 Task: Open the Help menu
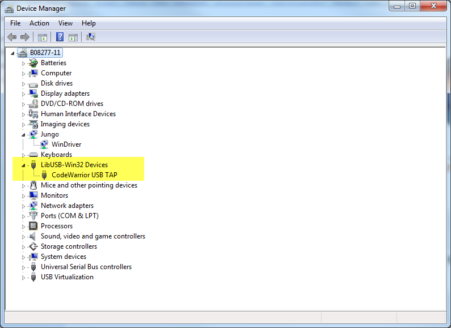coord(88,23)
